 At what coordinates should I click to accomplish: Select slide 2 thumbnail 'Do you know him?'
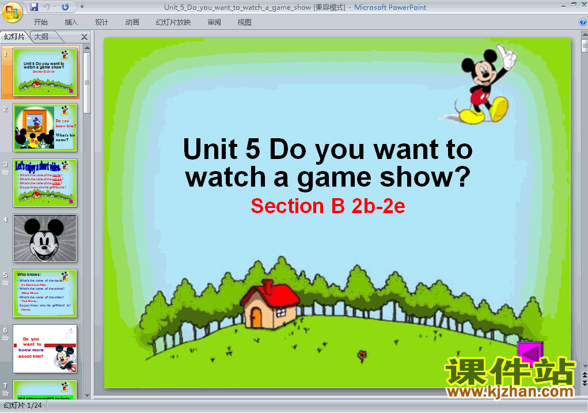coord(45,127)
